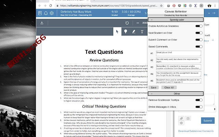219x137 pixels.
Task: Go to next student arrow
Action: [214, 13]
